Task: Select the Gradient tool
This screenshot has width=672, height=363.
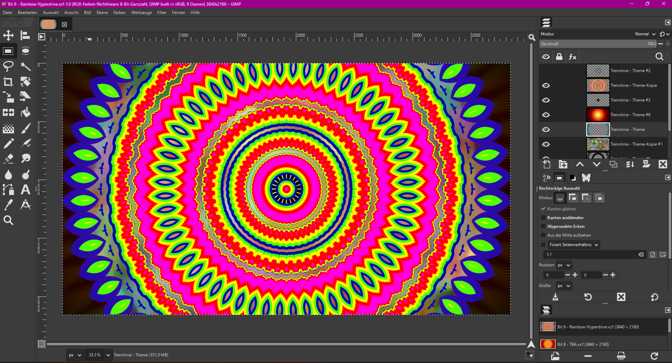Action: pyautogui.click(x=8, y=128)
